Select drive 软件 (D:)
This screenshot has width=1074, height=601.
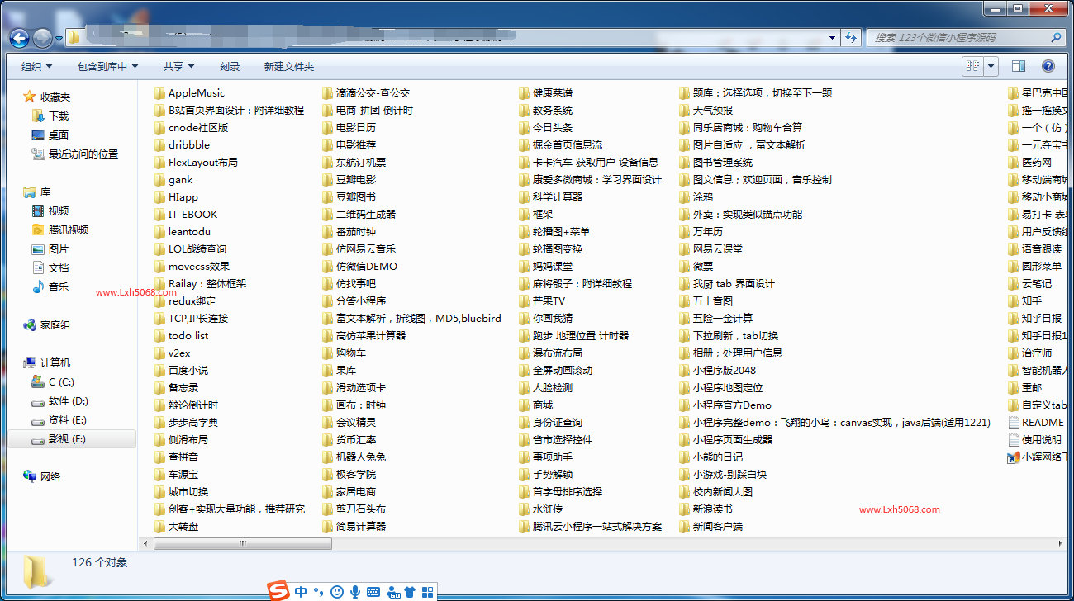pos(68,400)
